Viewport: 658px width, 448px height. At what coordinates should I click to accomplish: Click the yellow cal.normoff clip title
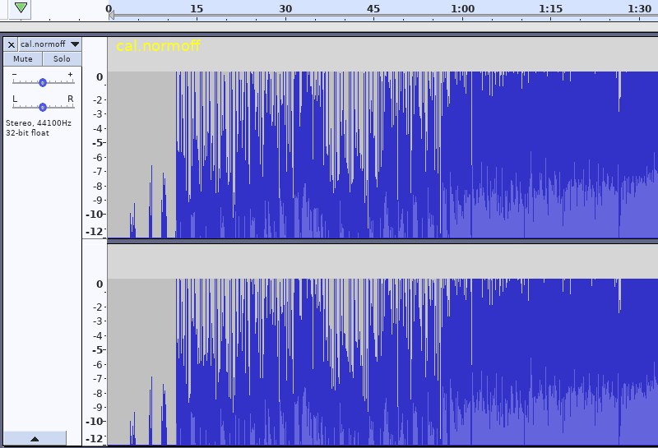pyautogui.click(x=158, y=46)
